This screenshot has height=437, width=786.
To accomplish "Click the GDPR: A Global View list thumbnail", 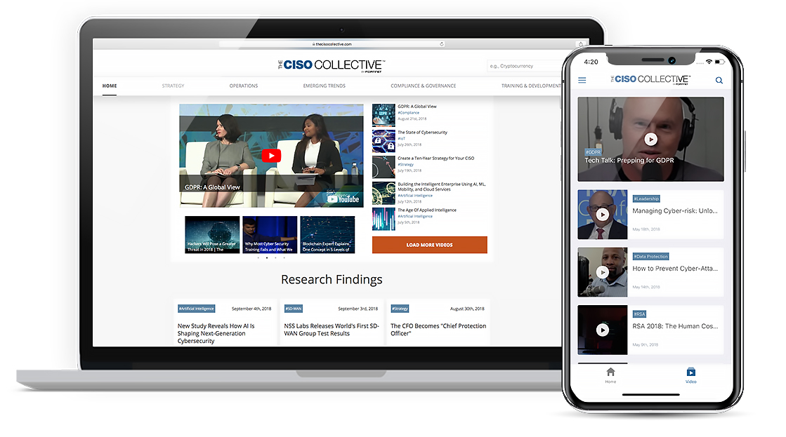I will tap(384, 115).
